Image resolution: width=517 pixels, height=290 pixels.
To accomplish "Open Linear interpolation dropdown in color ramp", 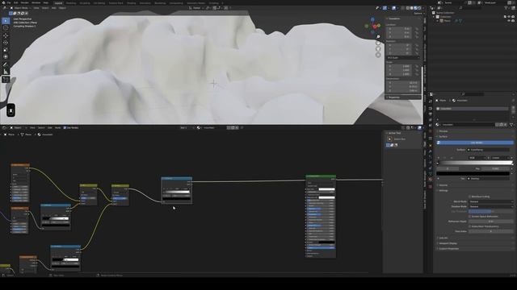I will tap(500, 158).
